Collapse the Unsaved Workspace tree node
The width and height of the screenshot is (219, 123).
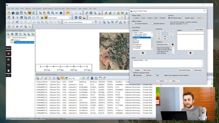point(7,38)
